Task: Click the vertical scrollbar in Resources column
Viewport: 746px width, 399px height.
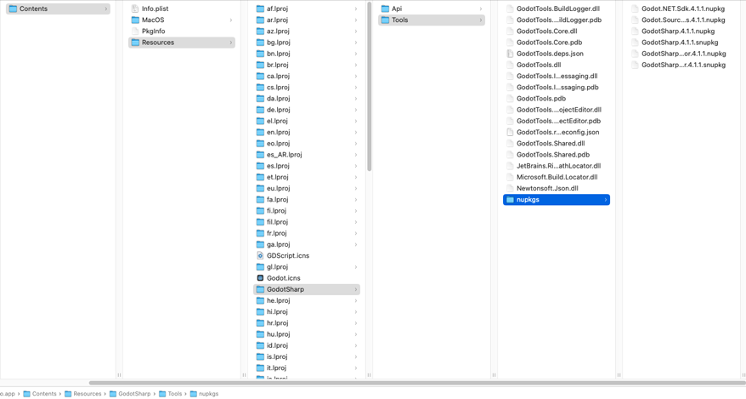Action: pos(369,85)
